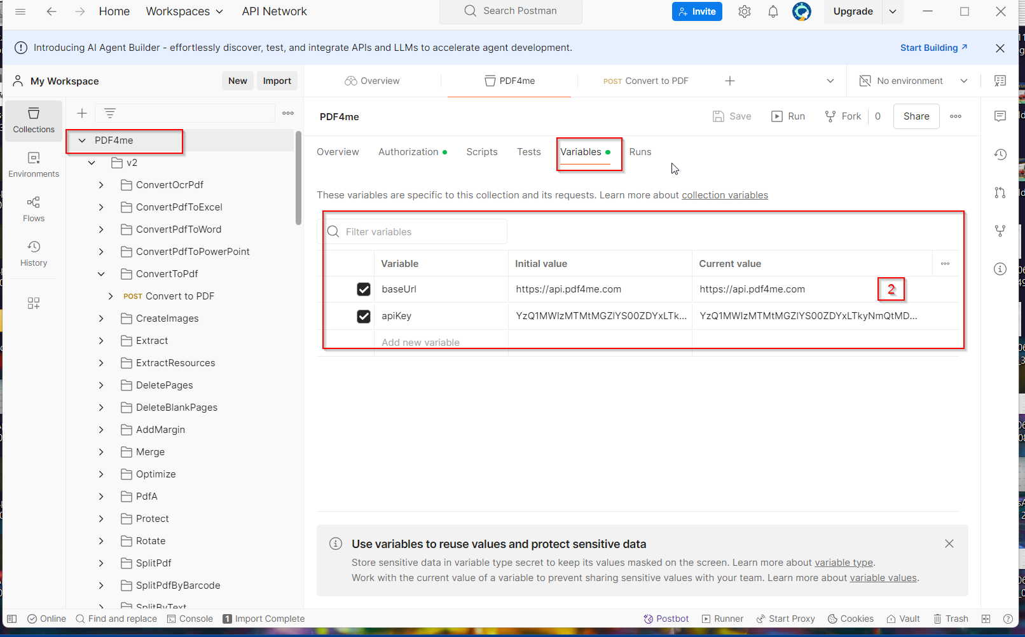
Task: Expand the Convert to PDF request
Action: 111,296
